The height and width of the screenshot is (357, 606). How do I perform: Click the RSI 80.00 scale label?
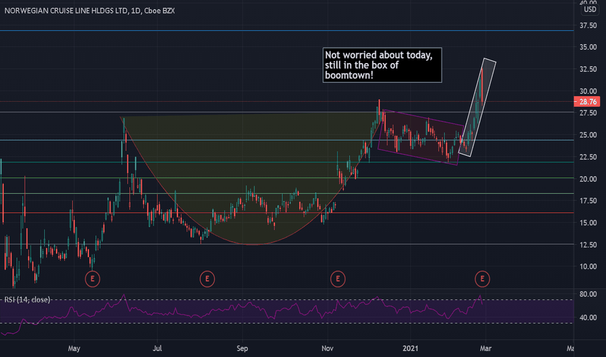click(x=588, y=294)
